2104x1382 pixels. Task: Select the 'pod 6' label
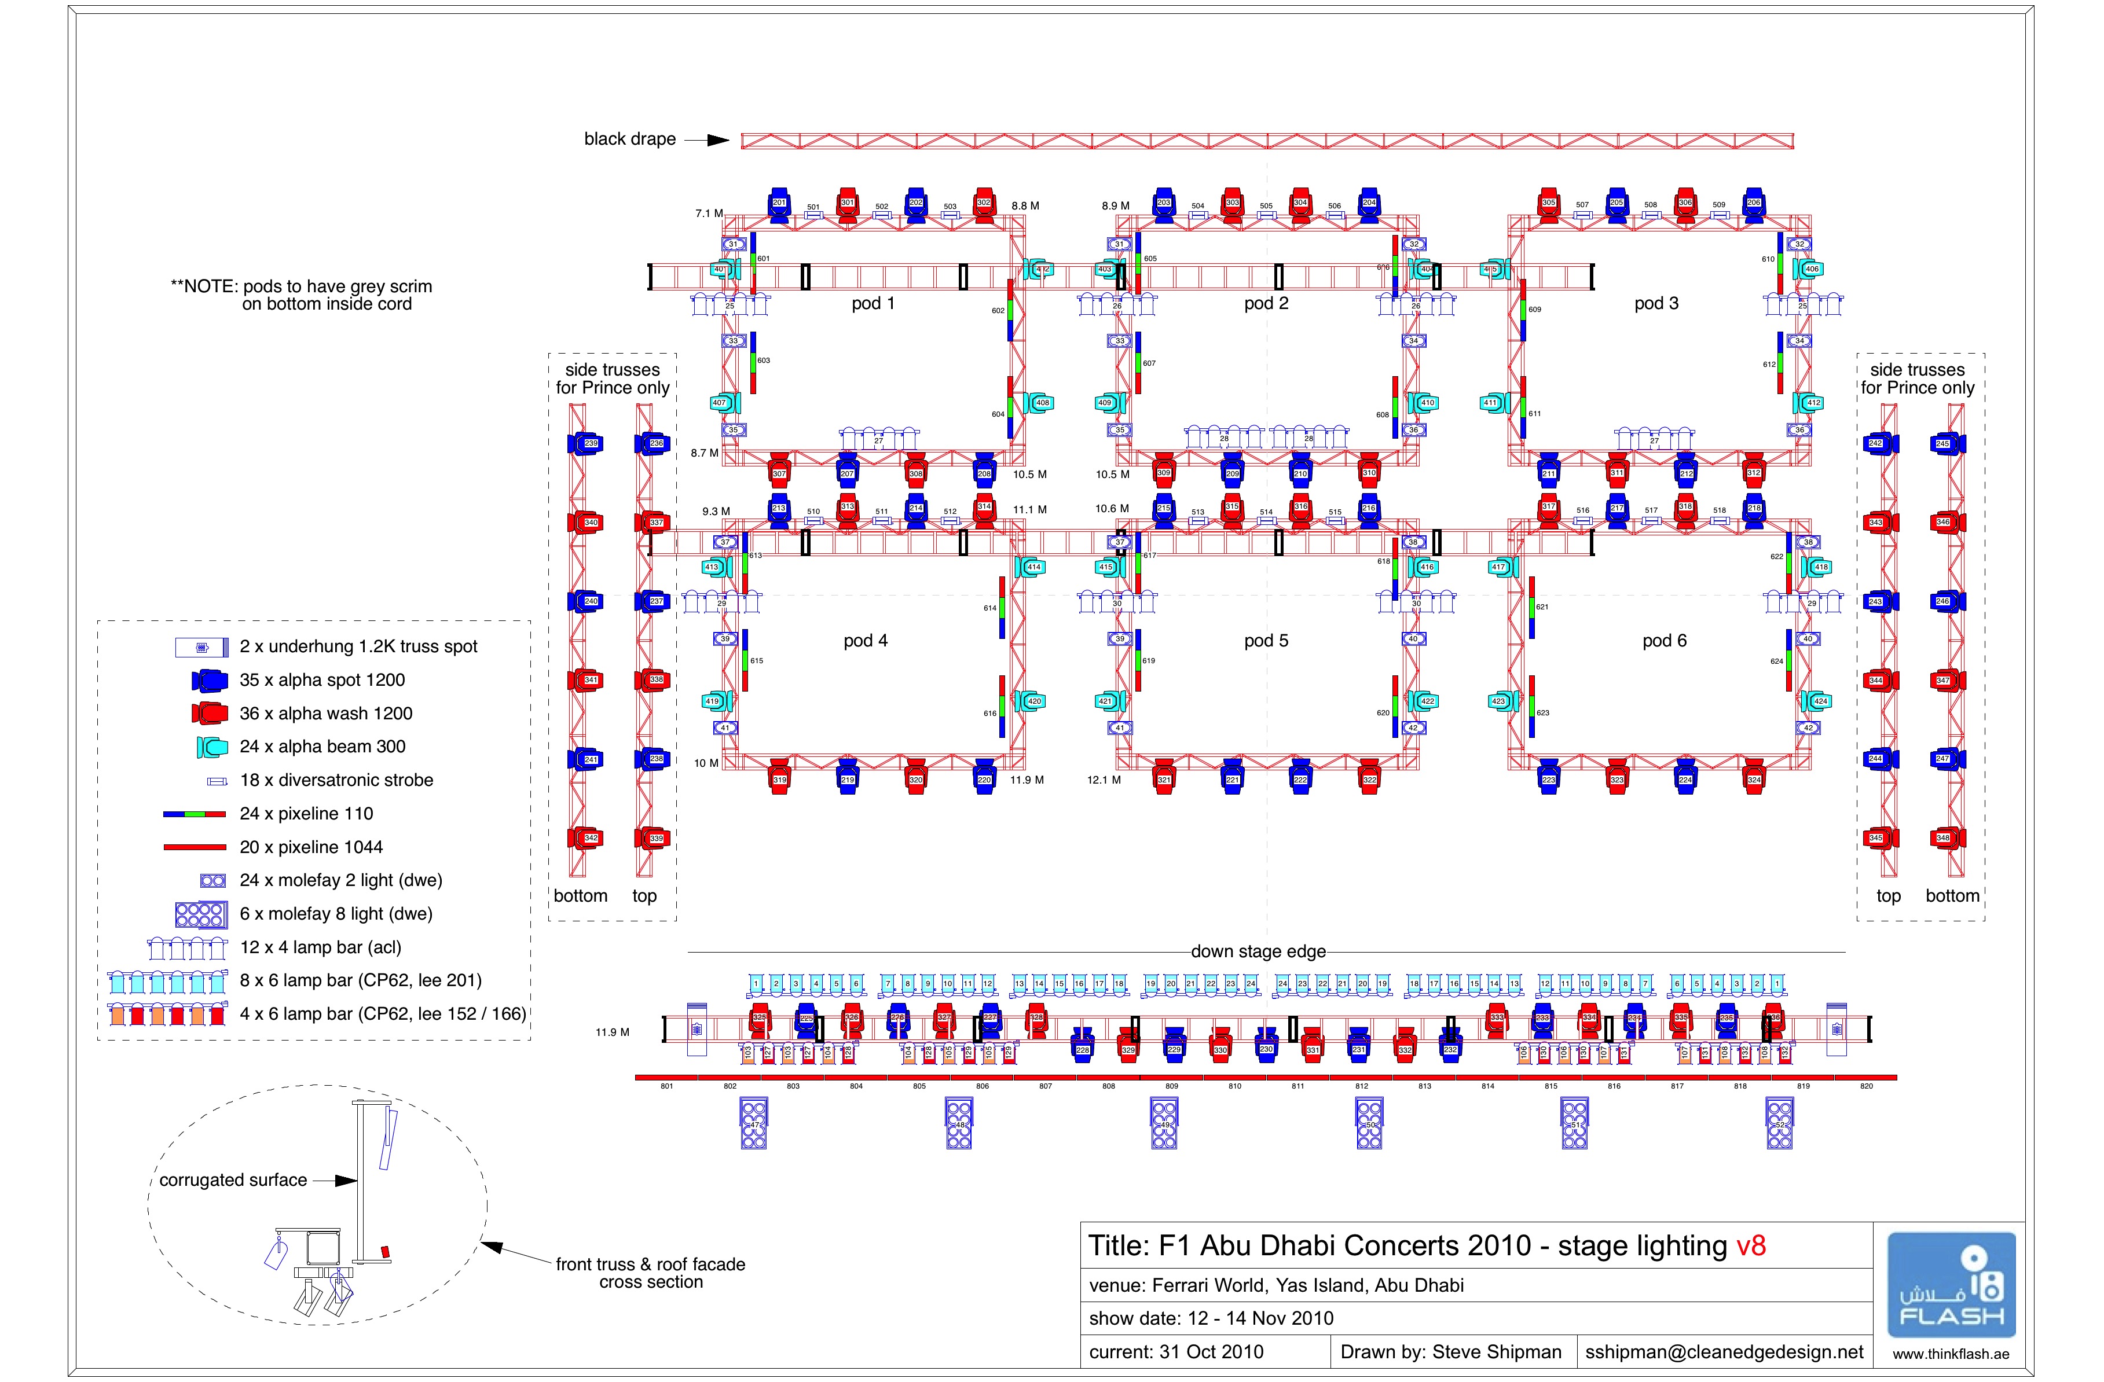1665,641
